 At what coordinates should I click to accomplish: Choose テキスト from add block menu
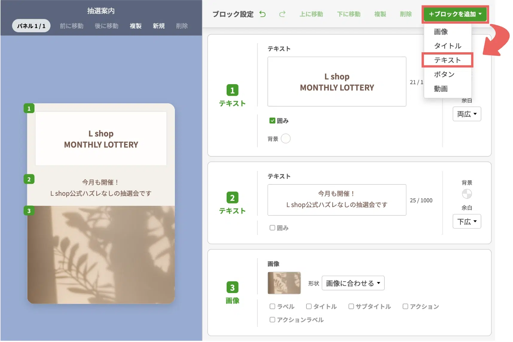coord(448,60)
